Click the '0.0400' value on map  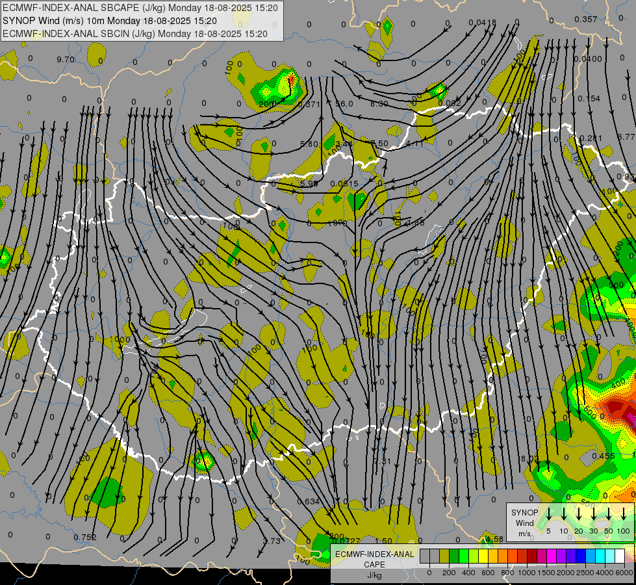pyautogui.click(x=588, y=59)
